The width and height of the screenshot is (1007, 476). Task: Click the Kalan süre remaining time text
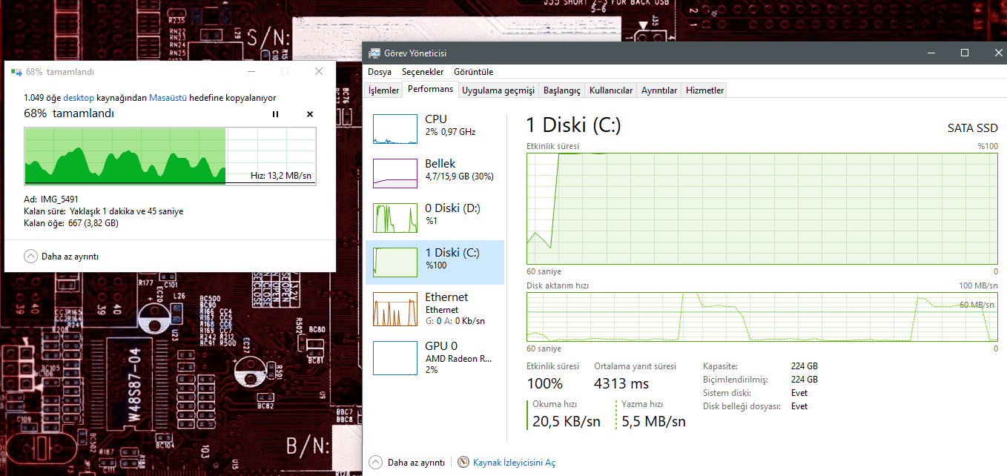[x=104, y=211]
